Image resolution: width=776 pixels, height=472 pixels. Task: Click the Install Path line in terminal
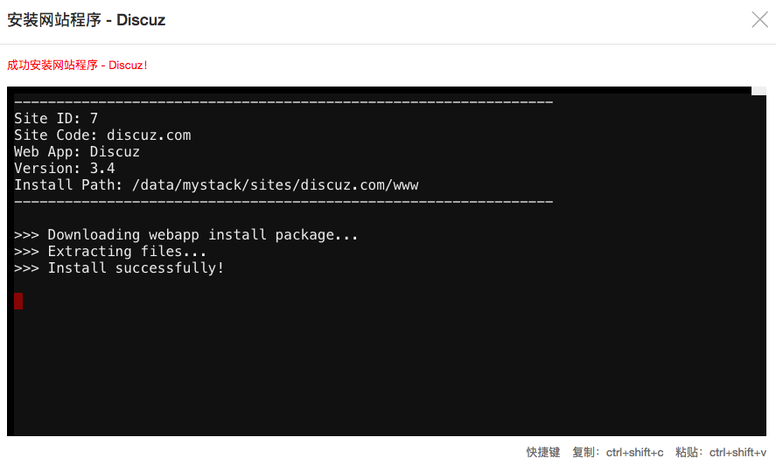tap(216, 184)
